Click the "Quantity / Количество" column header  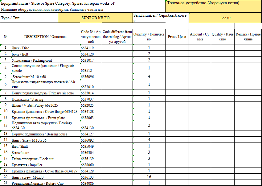pos(149,37)
